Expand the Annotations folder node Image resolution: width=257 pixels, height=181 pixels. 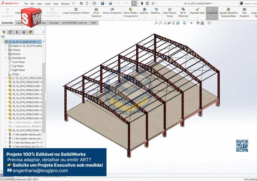point(6,58)
